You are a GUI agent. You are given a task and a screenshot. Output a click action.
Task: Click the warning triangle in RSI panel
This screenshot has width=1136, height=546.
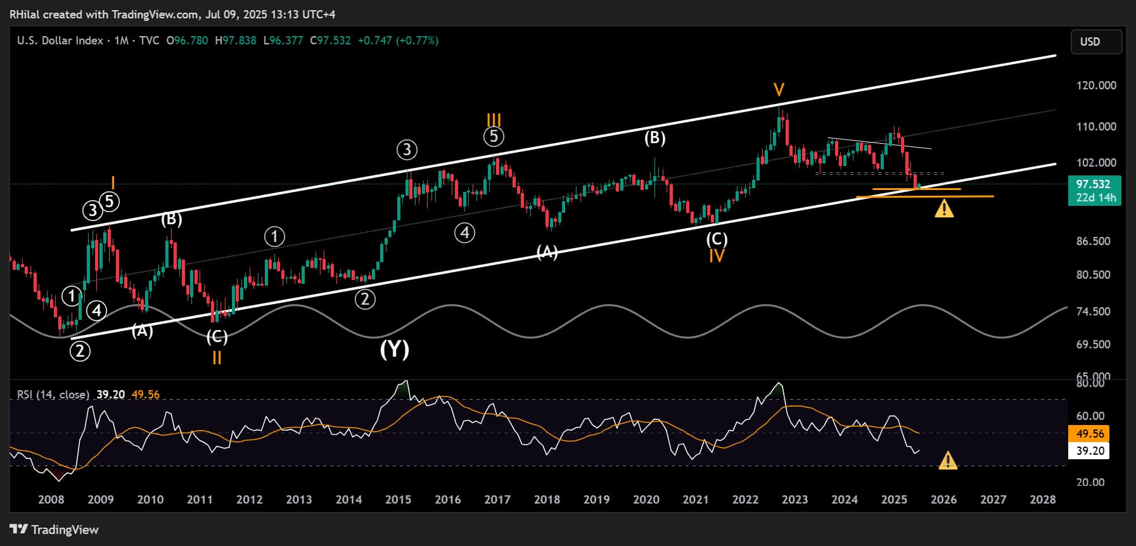pyautogui.click(x=947, y=460)
